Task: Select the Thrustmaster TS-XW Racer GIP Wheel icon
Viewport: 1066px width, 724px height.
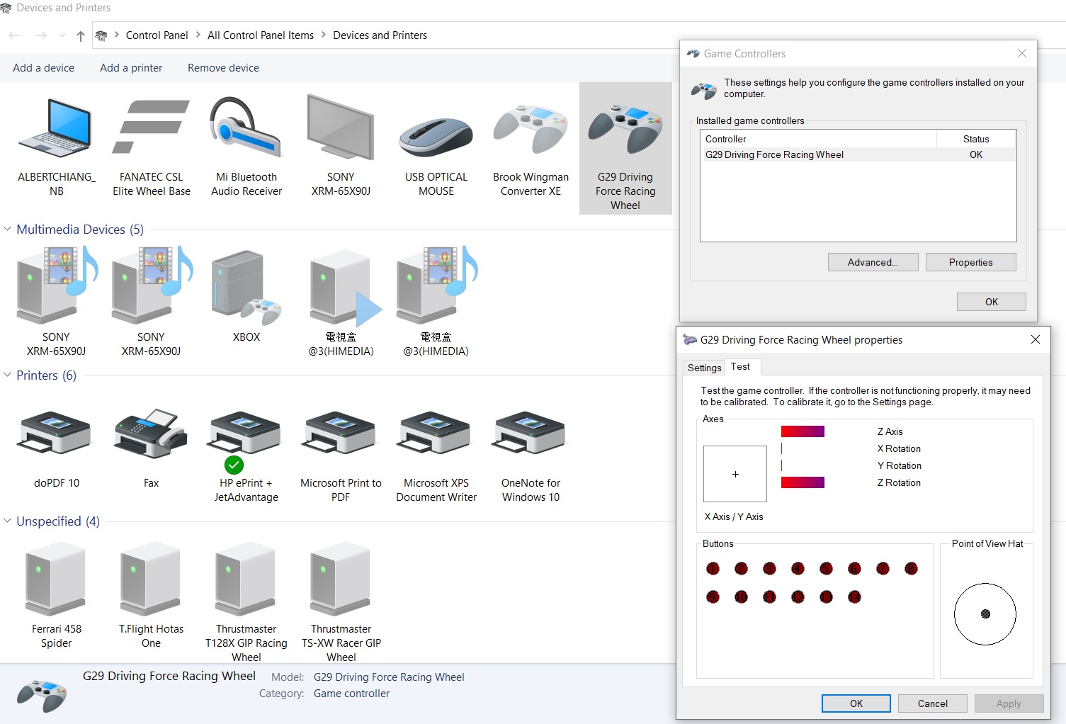Action: (x=341, y=579)
